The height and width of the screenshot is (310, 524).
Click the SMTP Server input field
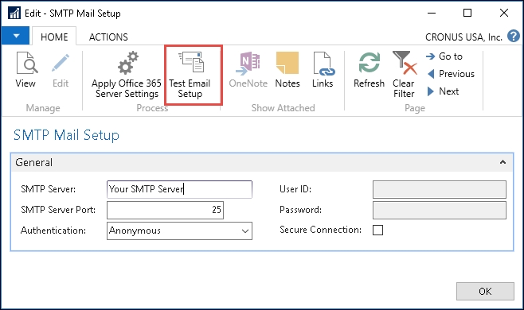pos(179,189)
